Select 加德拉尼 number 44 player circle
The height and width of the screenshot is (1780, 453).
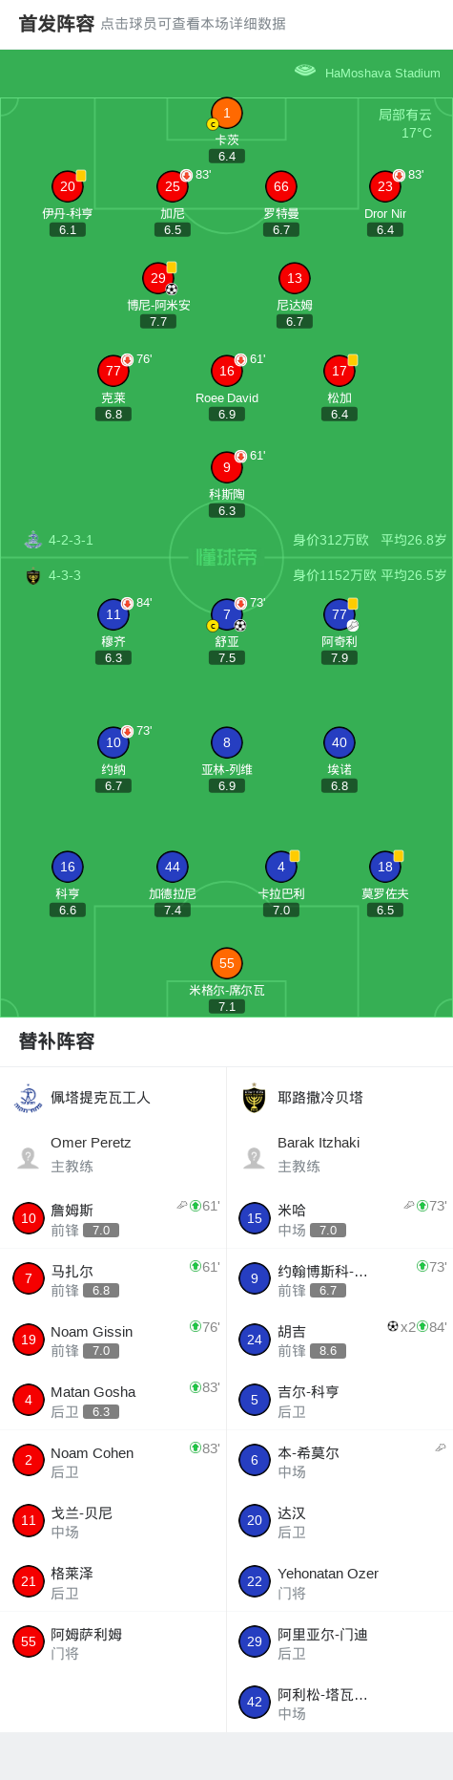[x=173, y=867]
